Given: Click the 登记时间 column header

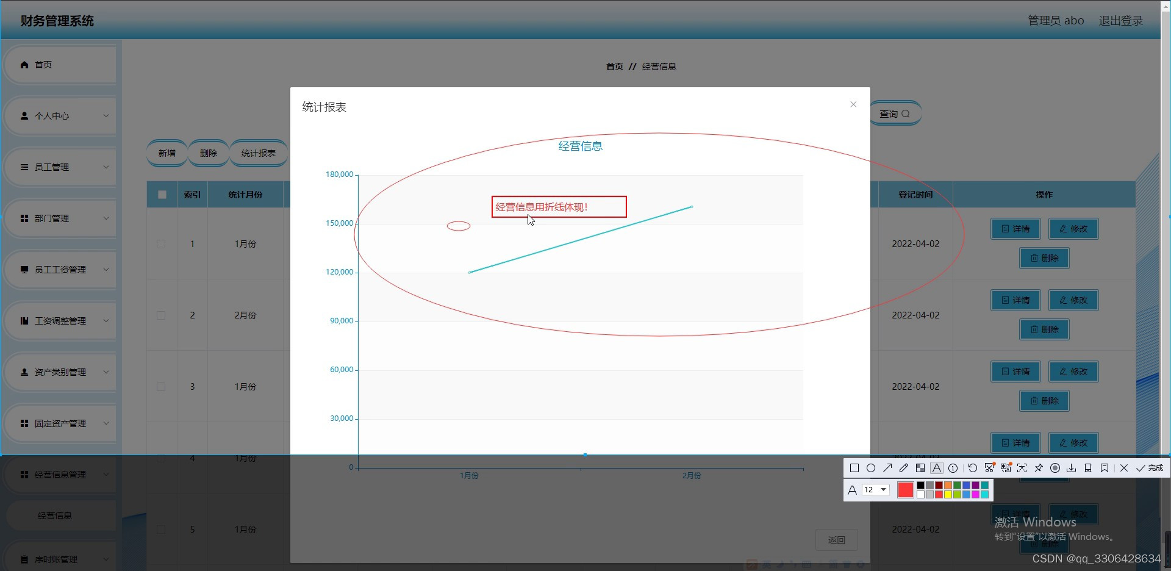Looking at the screenshot, I should (915, 195).
